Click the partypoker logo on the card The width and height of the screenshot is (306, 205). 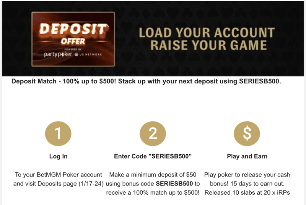[x=58, y=54]
